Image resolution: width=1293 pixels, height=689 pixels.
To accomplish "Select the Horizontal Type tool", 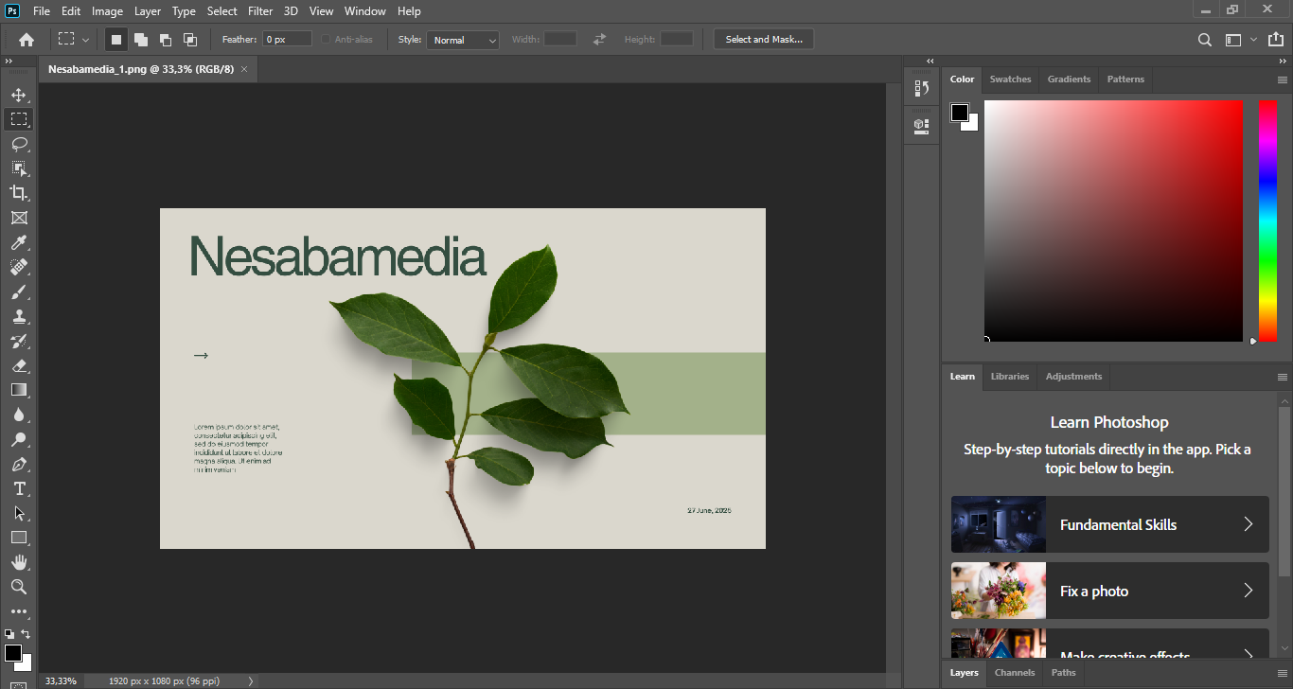I will pos(19,488).
